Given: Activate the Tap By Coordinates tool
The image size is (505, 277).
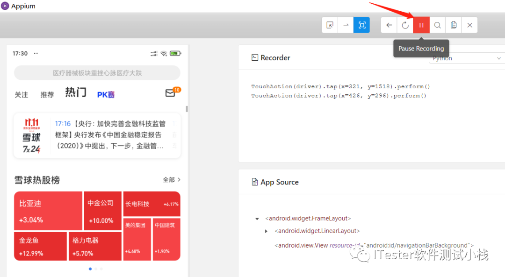Looking at the screenshot, I should point(361,25).
